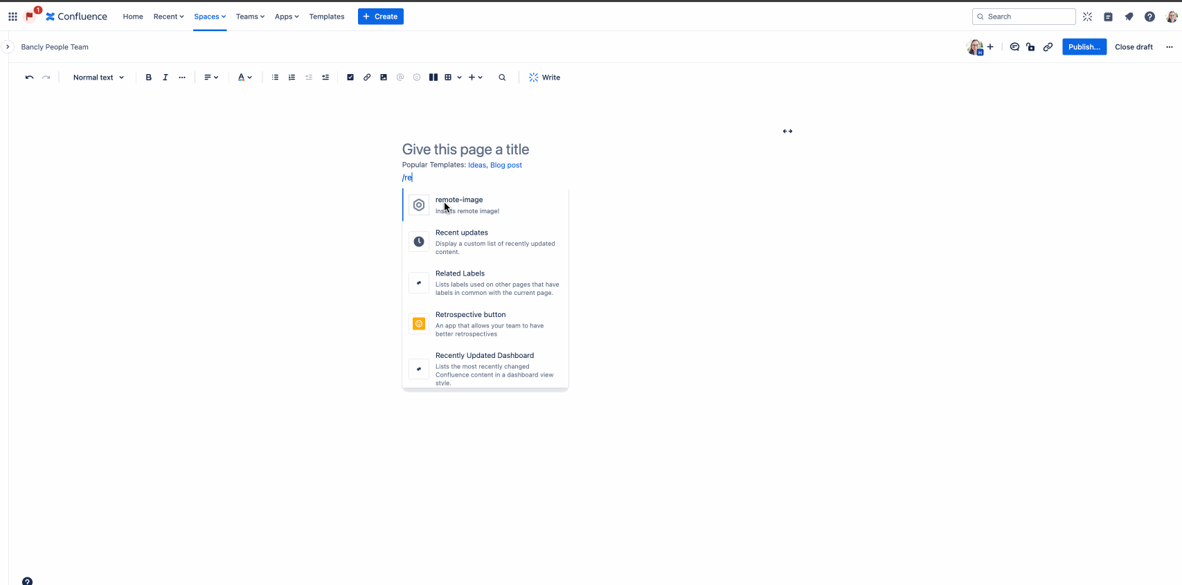Open the Recent menu
Image resolution: width=1182 pixels, height=585 pixels.
click(x=169, y=17)
